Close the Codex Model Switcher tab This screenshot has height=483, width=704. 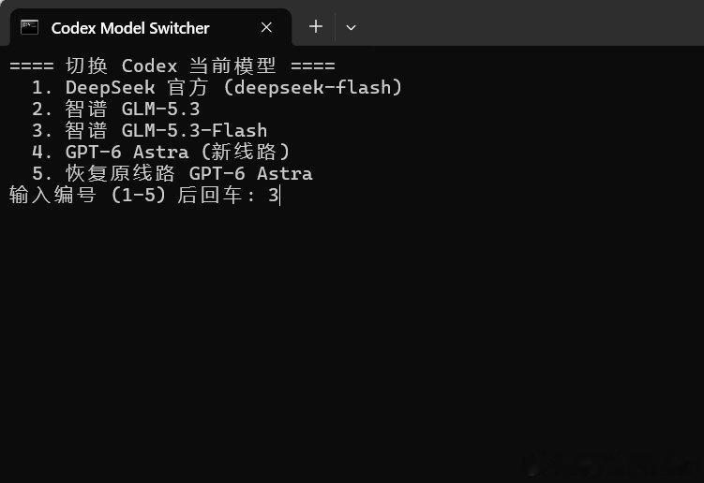[x=266, y=28]
